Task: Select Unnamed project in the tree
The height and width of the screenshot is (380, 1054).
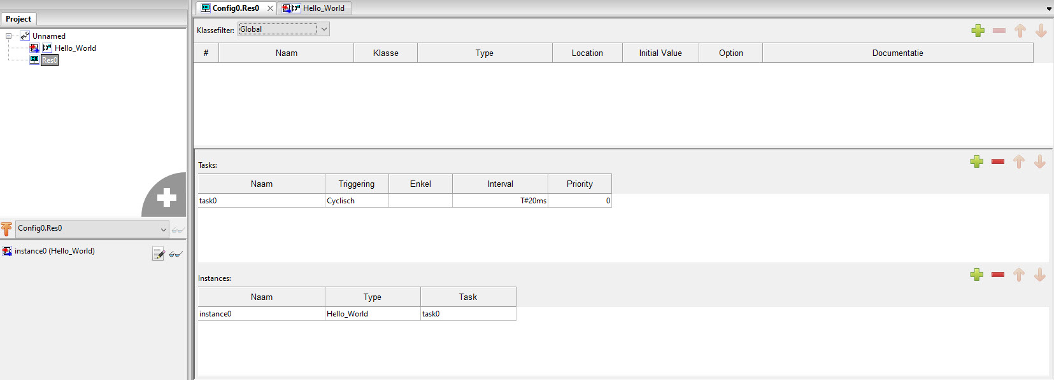Action: (x=49, y=36)
